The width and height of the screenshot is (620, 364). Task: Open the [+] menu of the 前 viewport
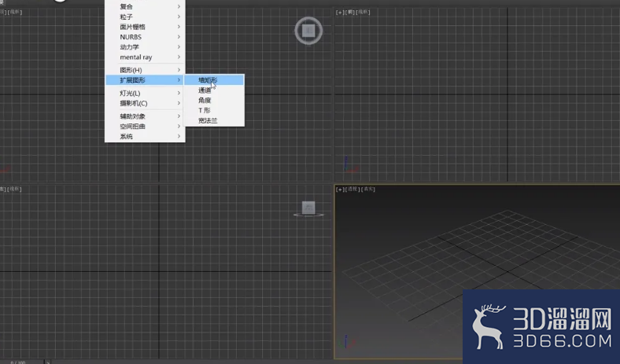pos(340,13)
